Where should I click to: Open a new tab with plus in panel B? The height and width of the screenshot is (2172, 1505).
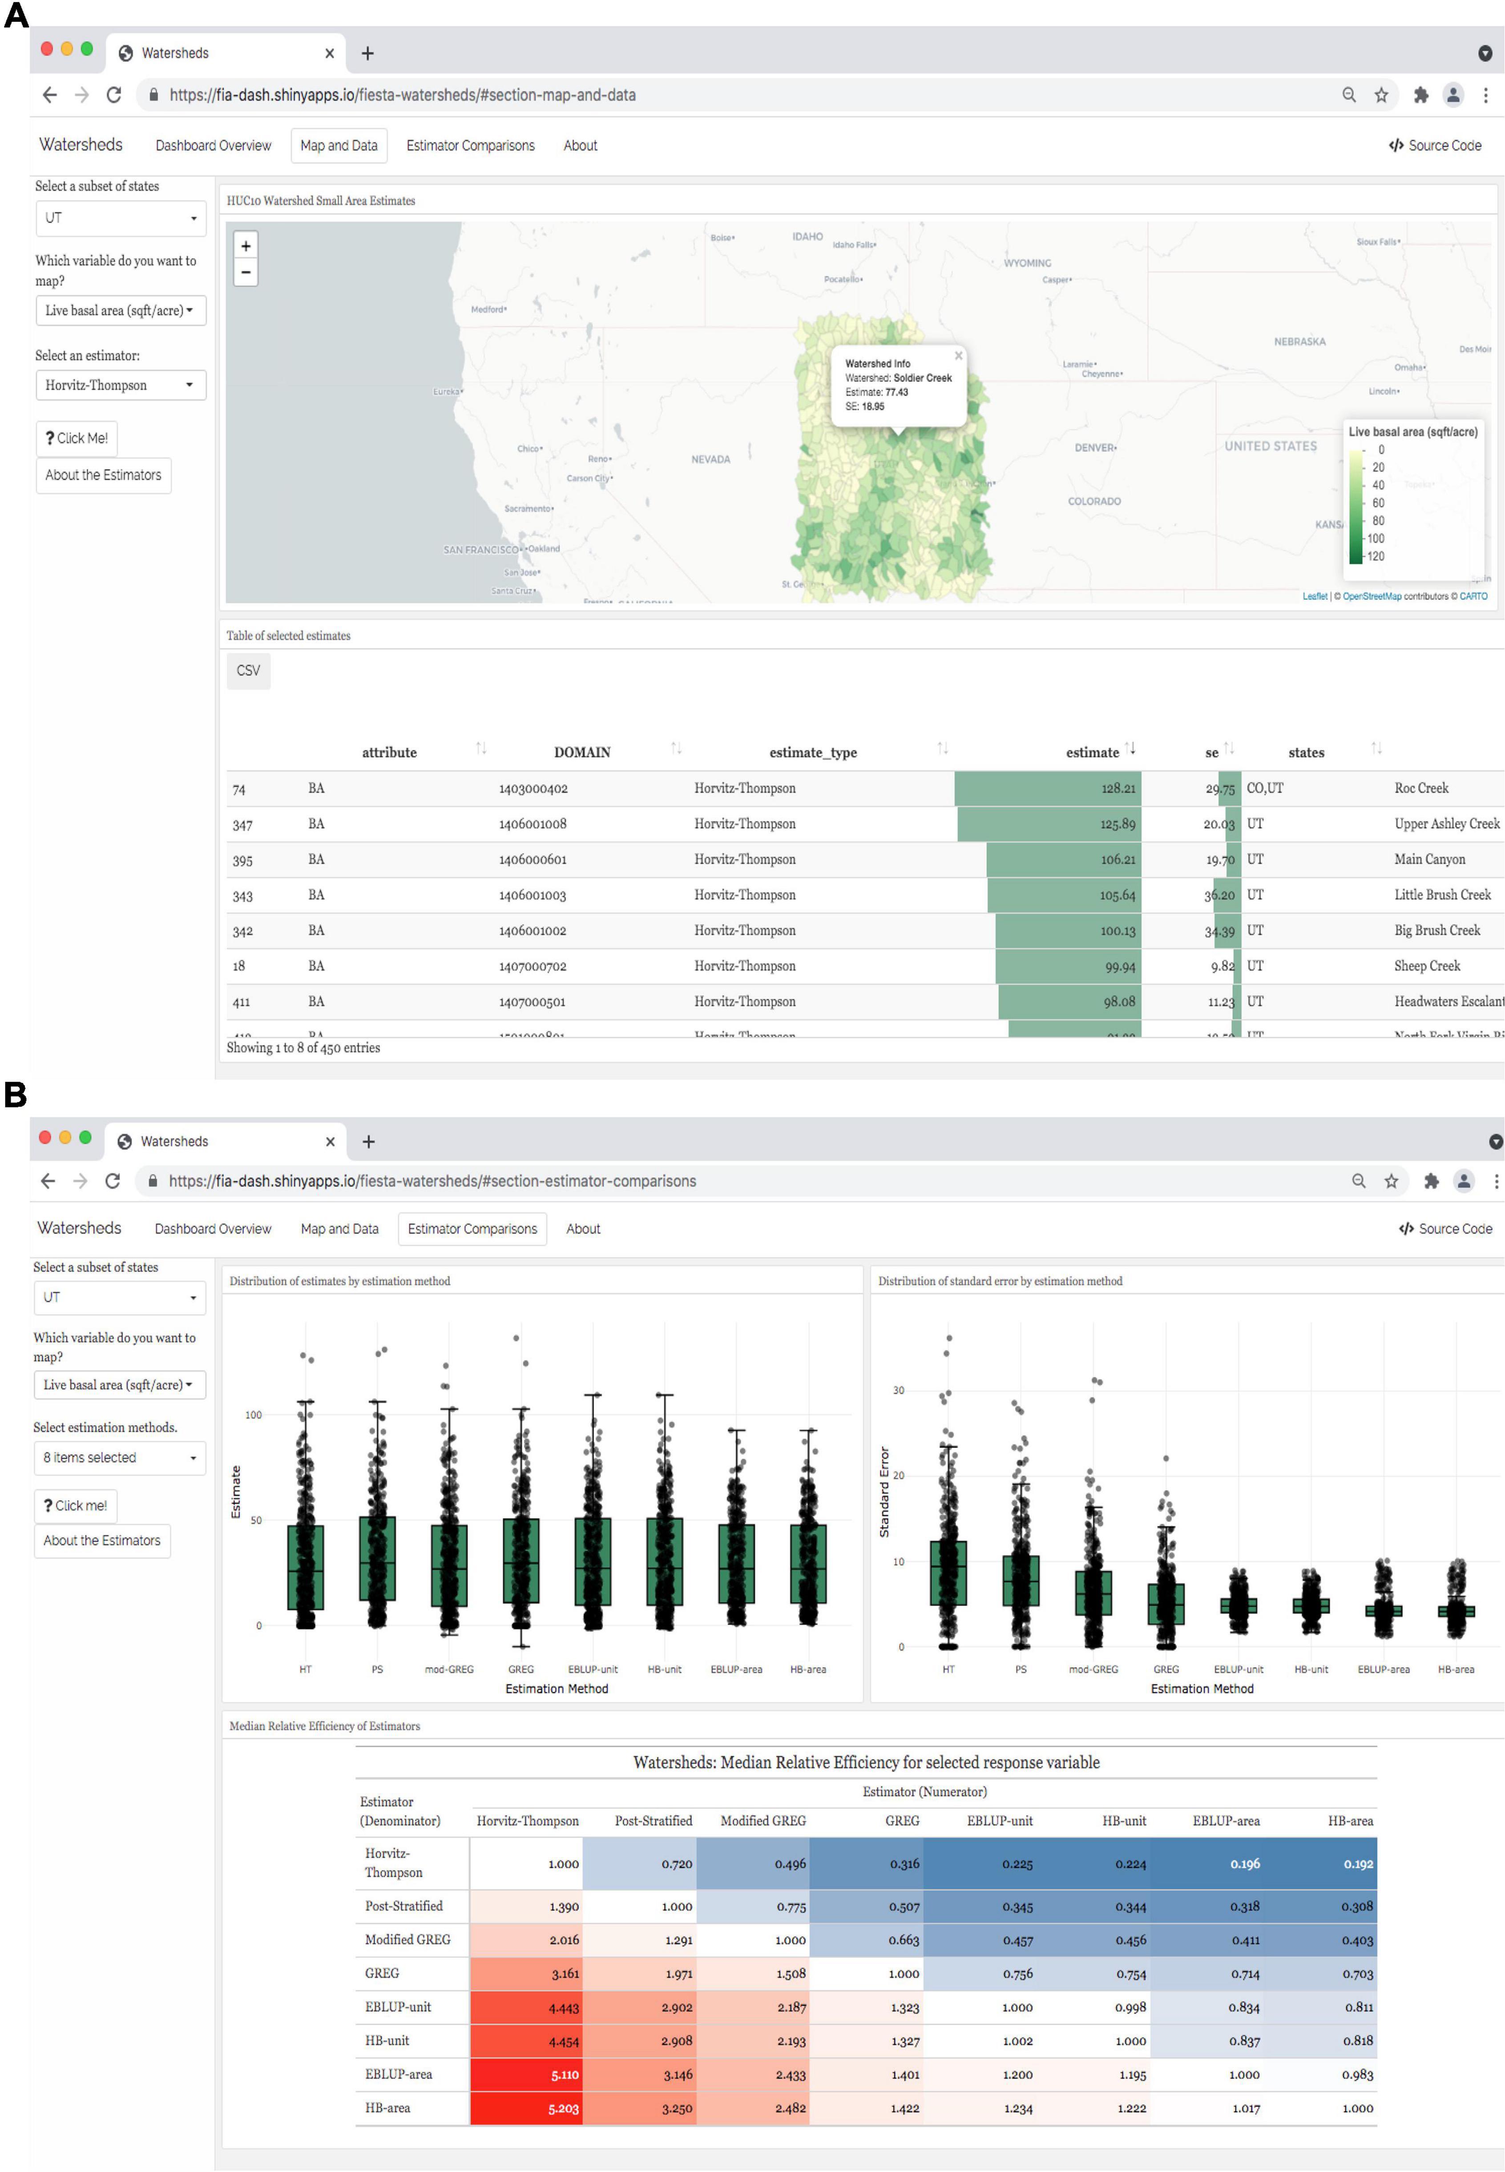pos(369,1142)
